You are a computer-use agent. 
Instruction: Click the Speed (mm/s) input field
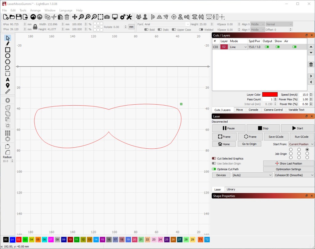[304, 95]
